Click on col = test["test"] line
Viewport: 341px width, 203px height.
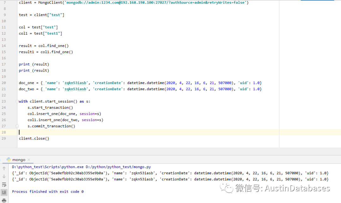(38, 27)
